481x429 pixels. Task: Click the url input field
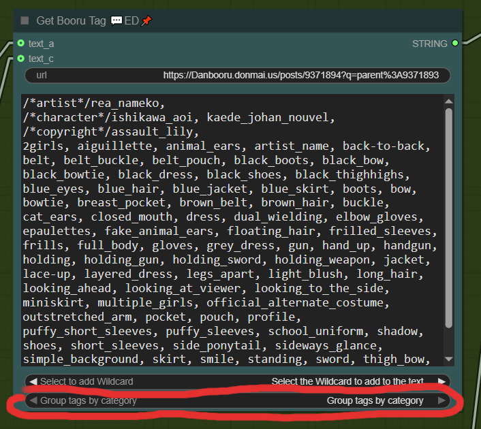point(237,75)
